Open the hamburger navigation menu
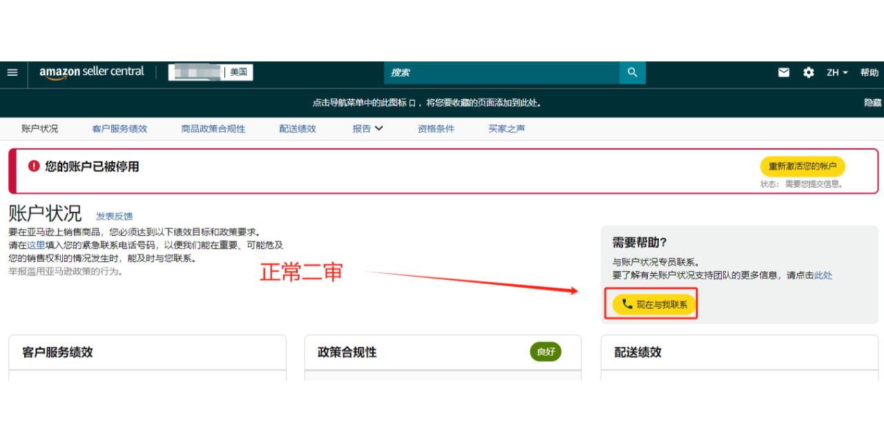 coord(12,72)
